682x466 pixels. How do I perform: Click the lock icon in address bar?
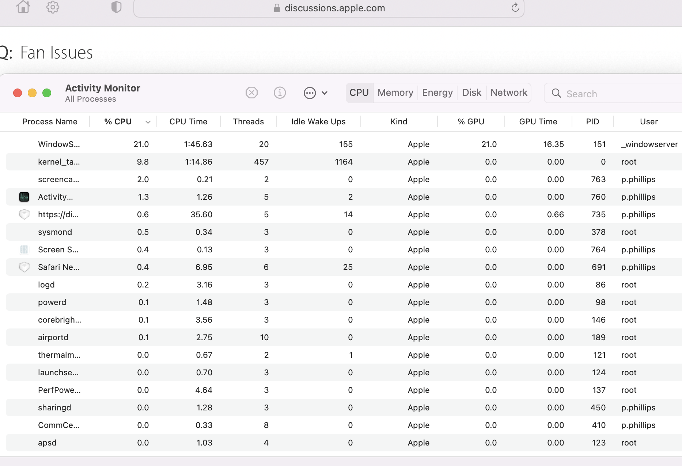coord(277,8)
